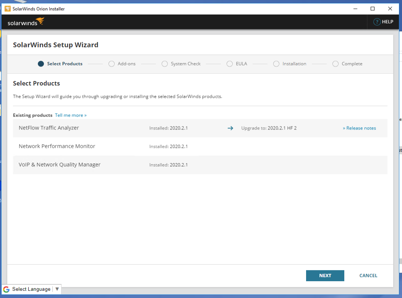This screenshot has height=298, width=402.
Task: Maximize the SolarWinds Orion Installer window
Action: pos(373,9)
